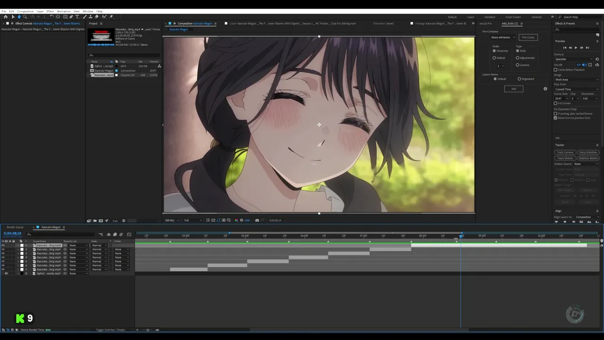
Task: Select the Type text tool
Action: pos(77,17)
